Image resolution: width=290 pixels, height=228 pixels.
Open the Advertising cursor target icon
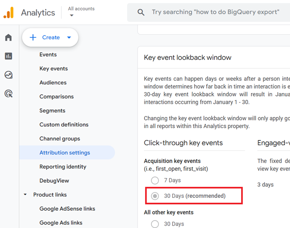[x=9, y=94]
